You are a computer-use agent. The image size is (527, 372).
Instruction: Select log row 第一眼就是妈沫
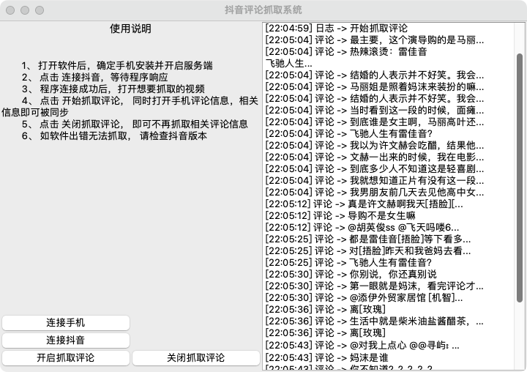tap(375, 286)
